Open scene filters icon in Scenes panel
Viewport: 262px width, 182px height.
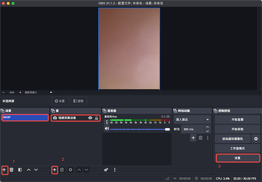[20, 170]
